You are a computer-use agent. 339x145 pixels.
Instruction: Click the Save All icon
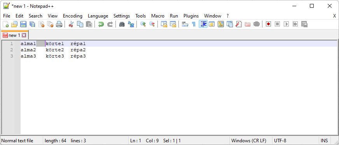(x=32, y=24)
